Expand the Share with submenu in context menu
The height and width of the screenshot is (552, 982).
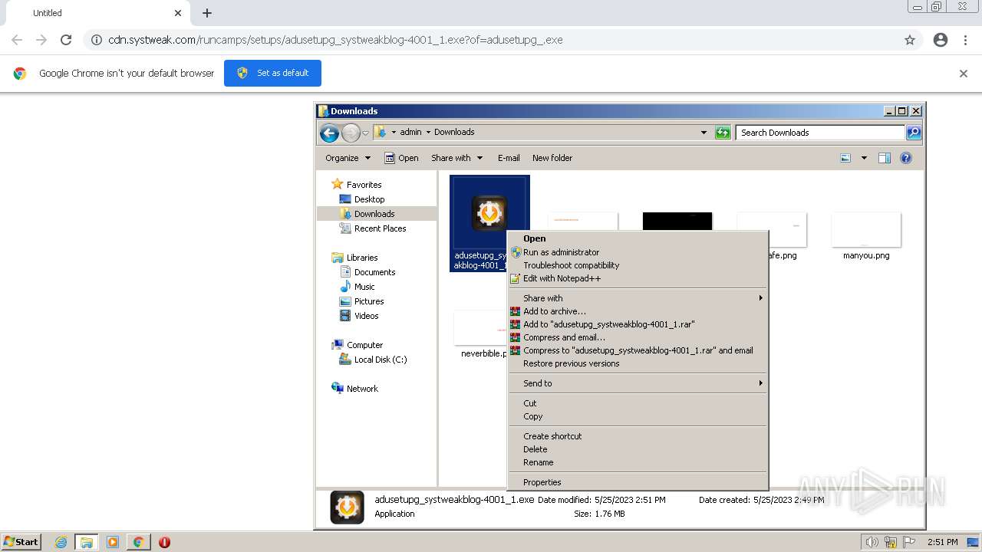point(638,298)
